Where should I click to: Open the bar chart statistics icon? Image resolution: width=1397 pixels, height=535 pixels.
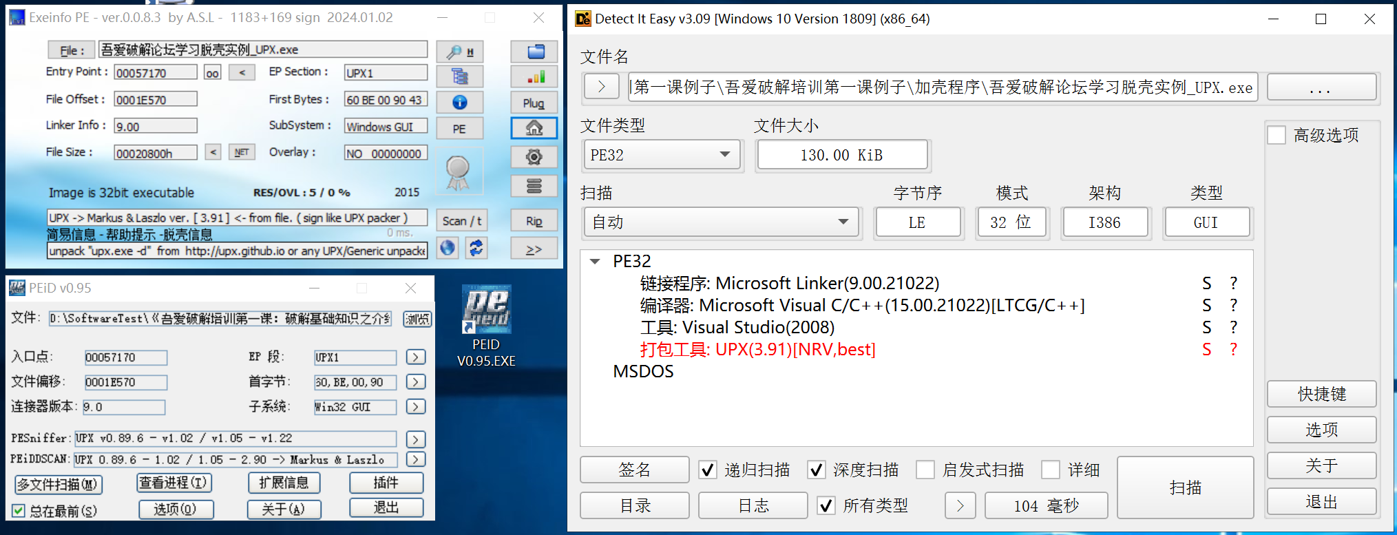point(534,76)
